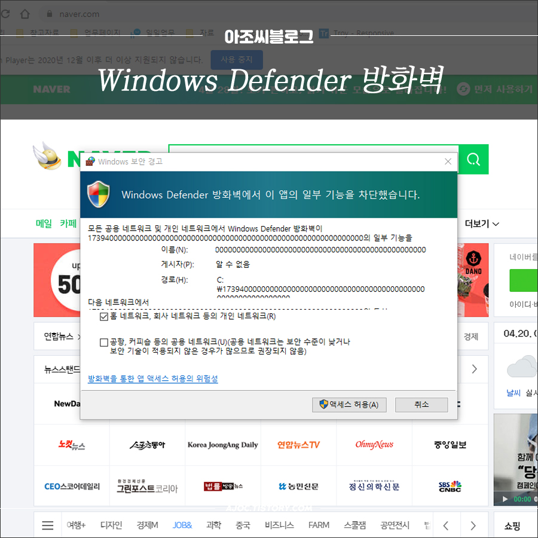Open the hamburger menu icon beside 여행+
This screenshot has width=538, height=538.
pyautogui.click(x=48, y=525)
